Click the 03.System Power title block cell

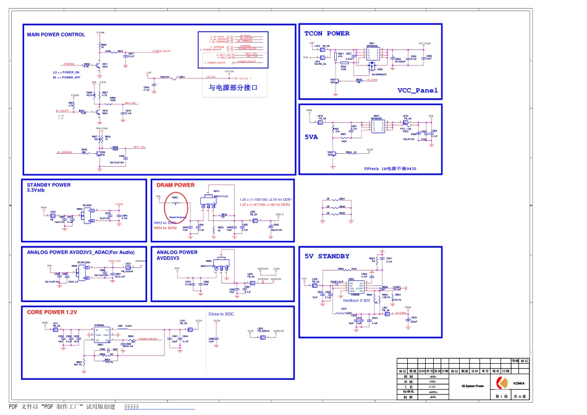[474, 384]
